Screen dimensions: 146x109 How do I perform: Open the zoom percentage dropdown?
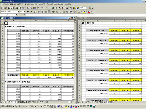[x=87, y=8]
